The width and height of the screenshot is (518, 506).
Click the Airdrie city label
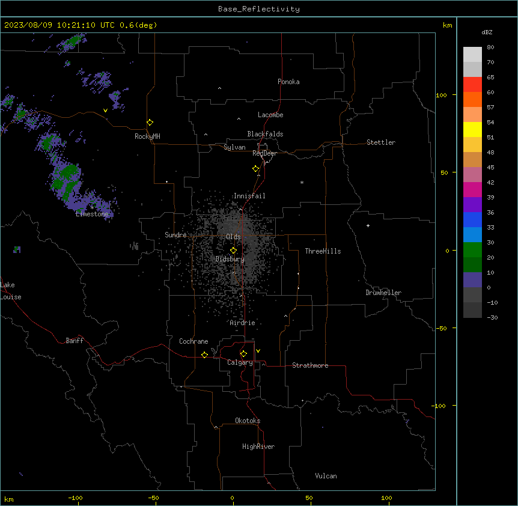click(x=243, y=323)
